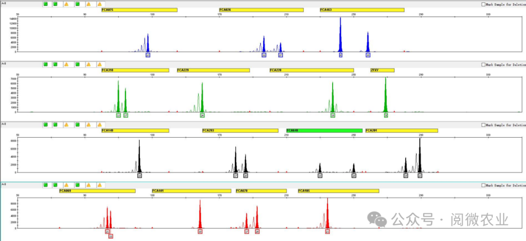Click first yellow warning triangle in blue panel header
526x241 pixels.
(x=67, y=4)
